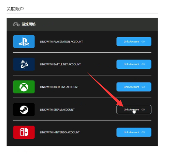Click the 游戏网络 section header text

coord(29,24)
